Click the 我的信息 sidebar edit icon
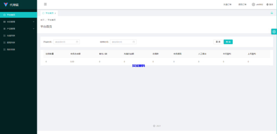Viewport: 277px width, 134px height. [x=4, y=50]
